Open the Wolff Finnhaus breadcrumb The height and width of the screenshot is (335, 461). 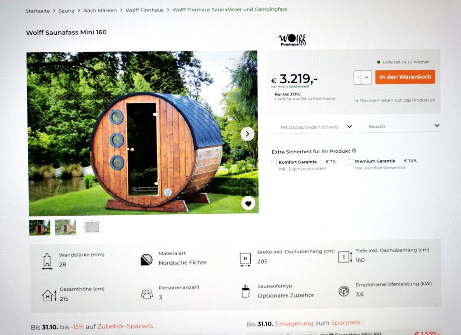(x=145, y=10)
